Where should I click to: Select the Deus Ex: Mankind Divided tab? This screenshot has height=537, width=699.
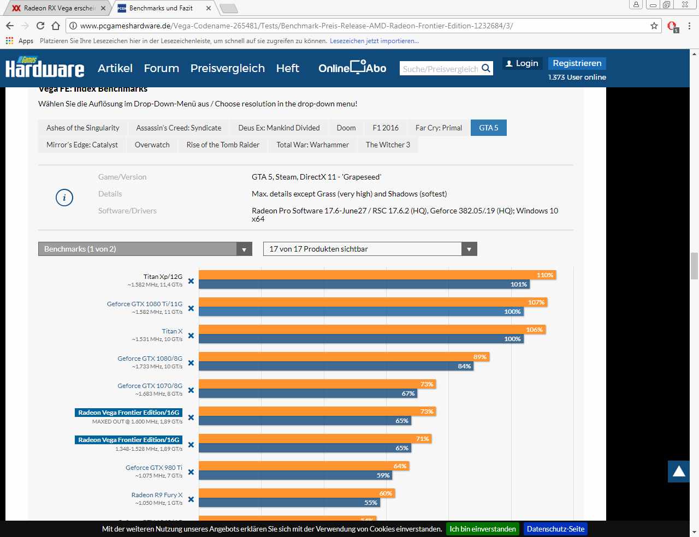pos(279,128)
